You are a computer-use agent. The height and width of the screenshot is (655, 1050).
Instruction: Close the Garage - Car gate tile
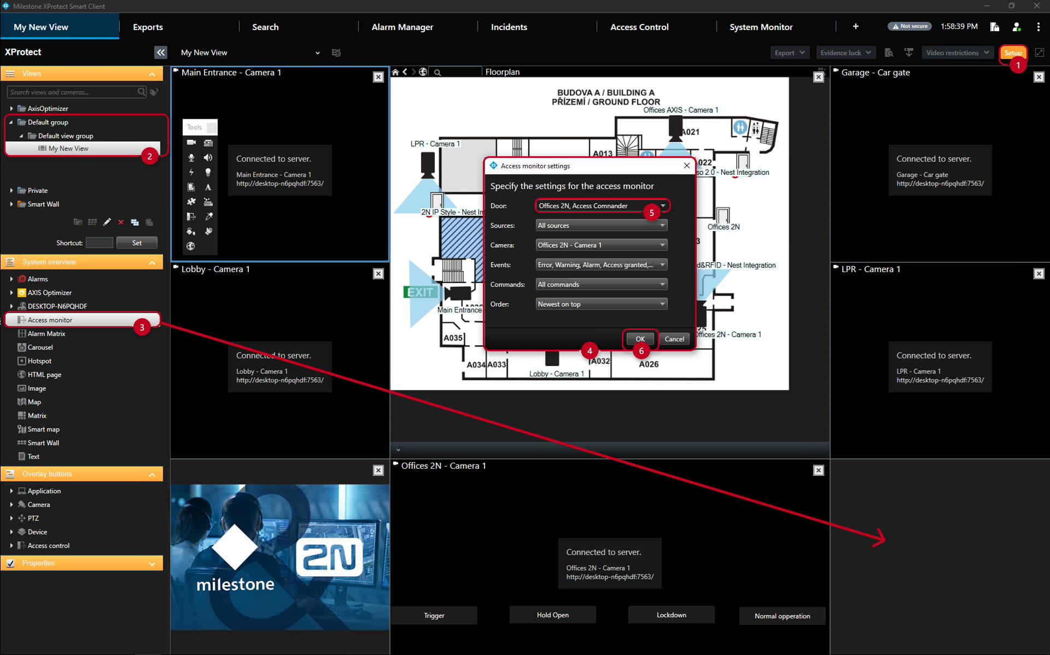point(1039,77)
